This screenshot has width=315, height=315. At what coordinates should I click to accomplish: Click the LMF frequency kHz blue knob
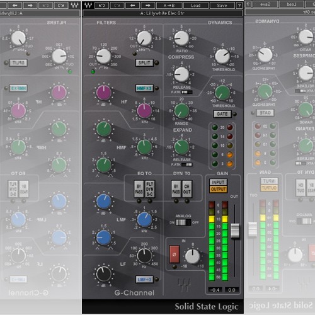coord(144,219)
